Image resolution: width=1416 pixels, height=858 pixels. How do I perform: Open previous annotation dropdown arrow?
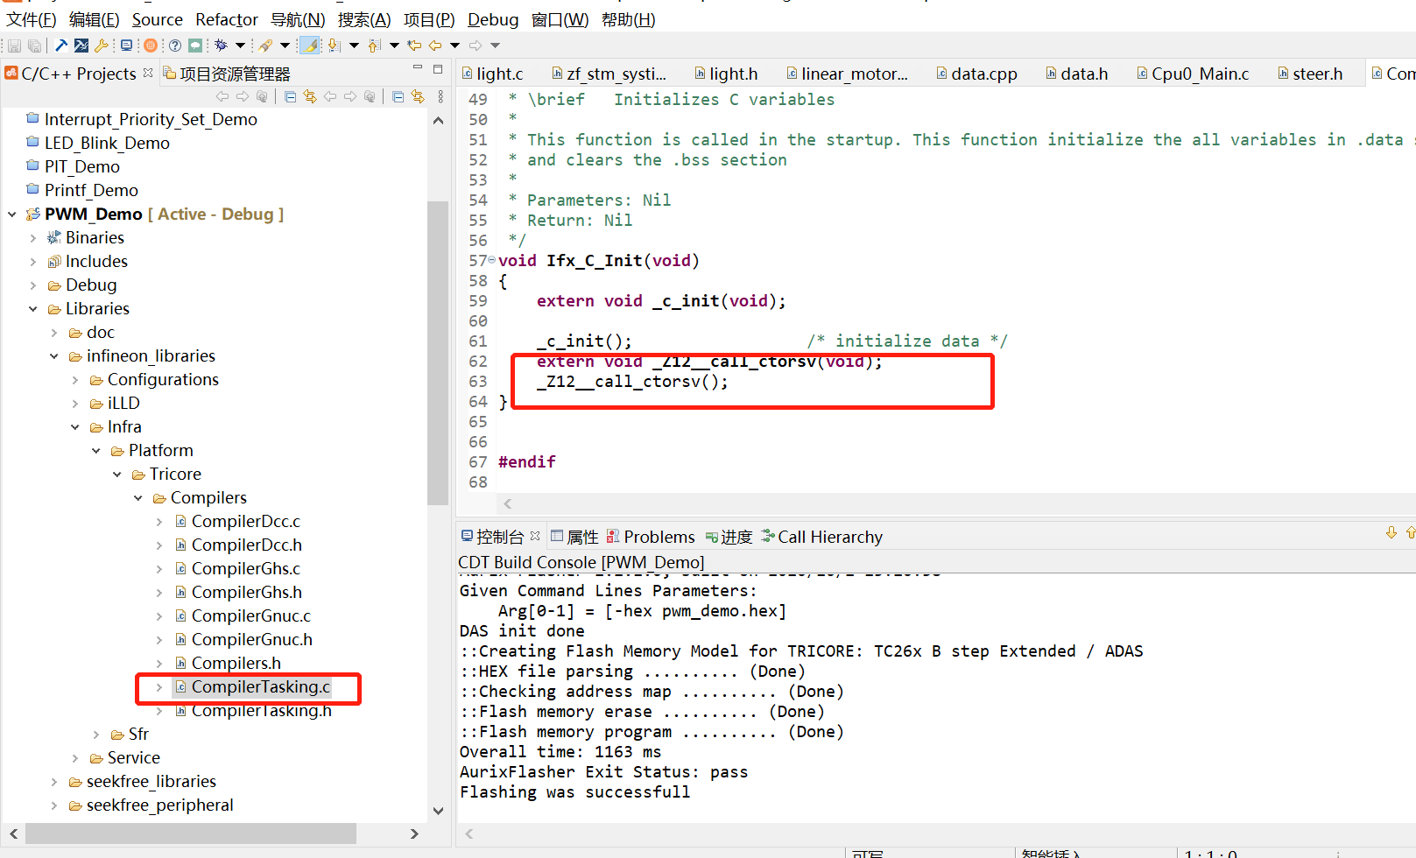(x=394, y=46)
